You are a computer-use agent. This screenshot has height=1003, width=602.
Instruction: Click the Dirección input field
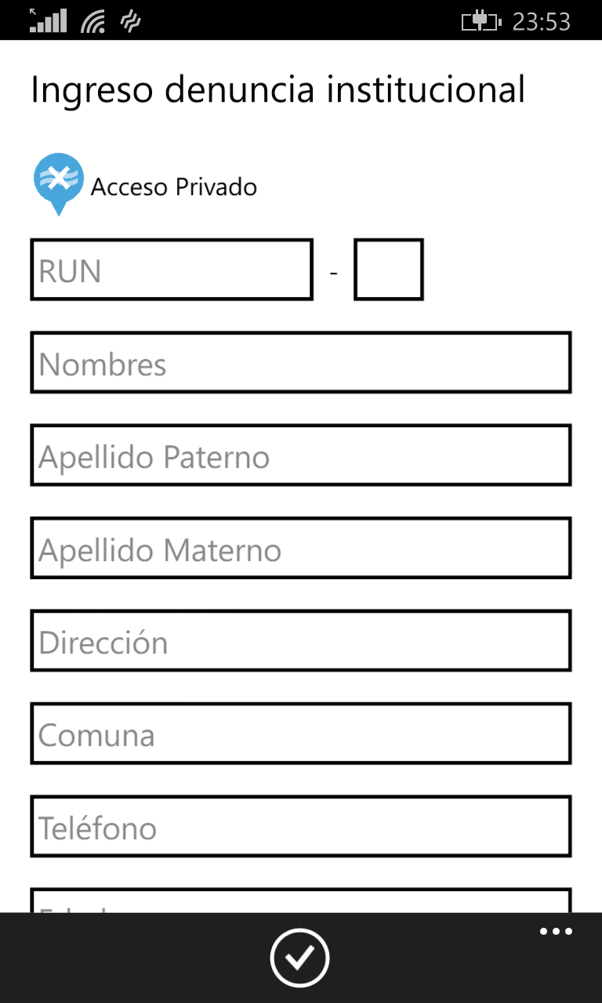tap(300, 641)
